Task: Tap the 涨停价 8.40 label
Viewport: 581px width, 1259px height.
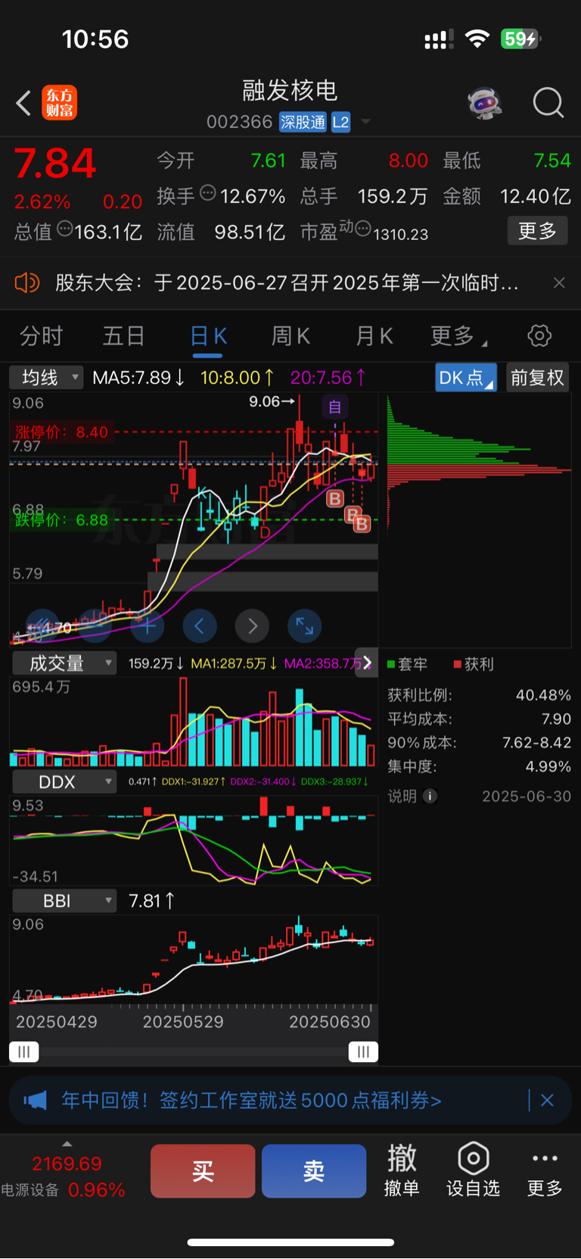Action: tap(62, 432)
